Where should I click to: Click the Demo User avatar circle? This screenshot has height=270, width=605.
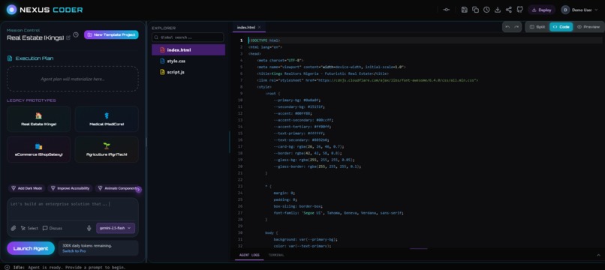click(x=565, y=10)
